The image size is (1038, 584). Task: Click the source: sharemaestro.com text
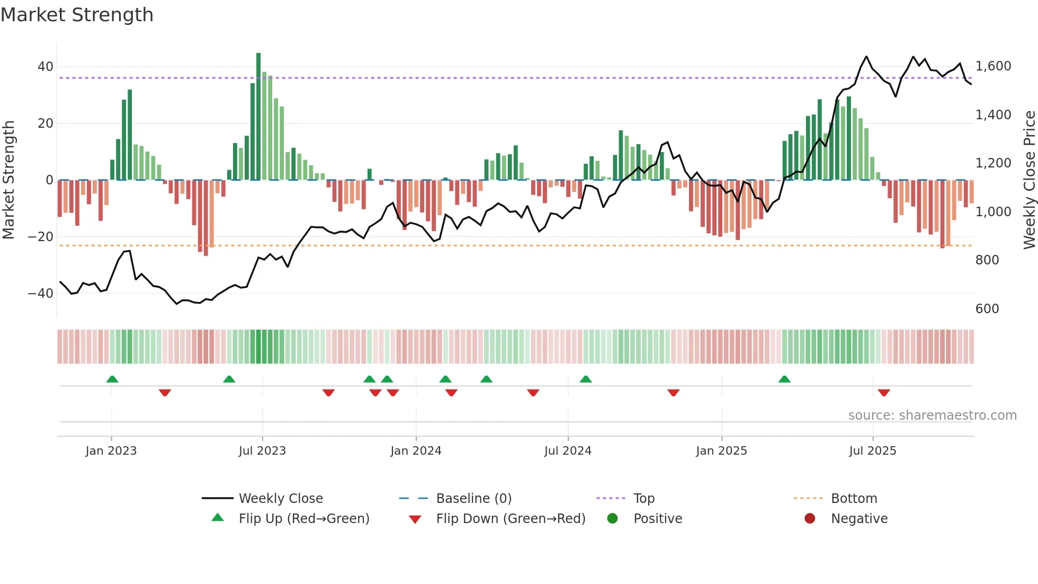point(933,415)
